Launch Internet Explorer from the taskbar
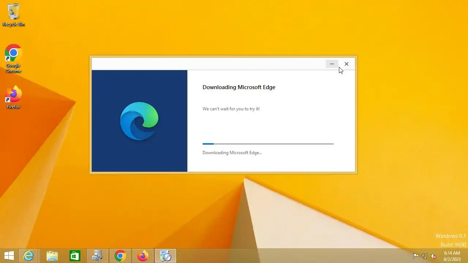468x263 pixels. (28, 256)
